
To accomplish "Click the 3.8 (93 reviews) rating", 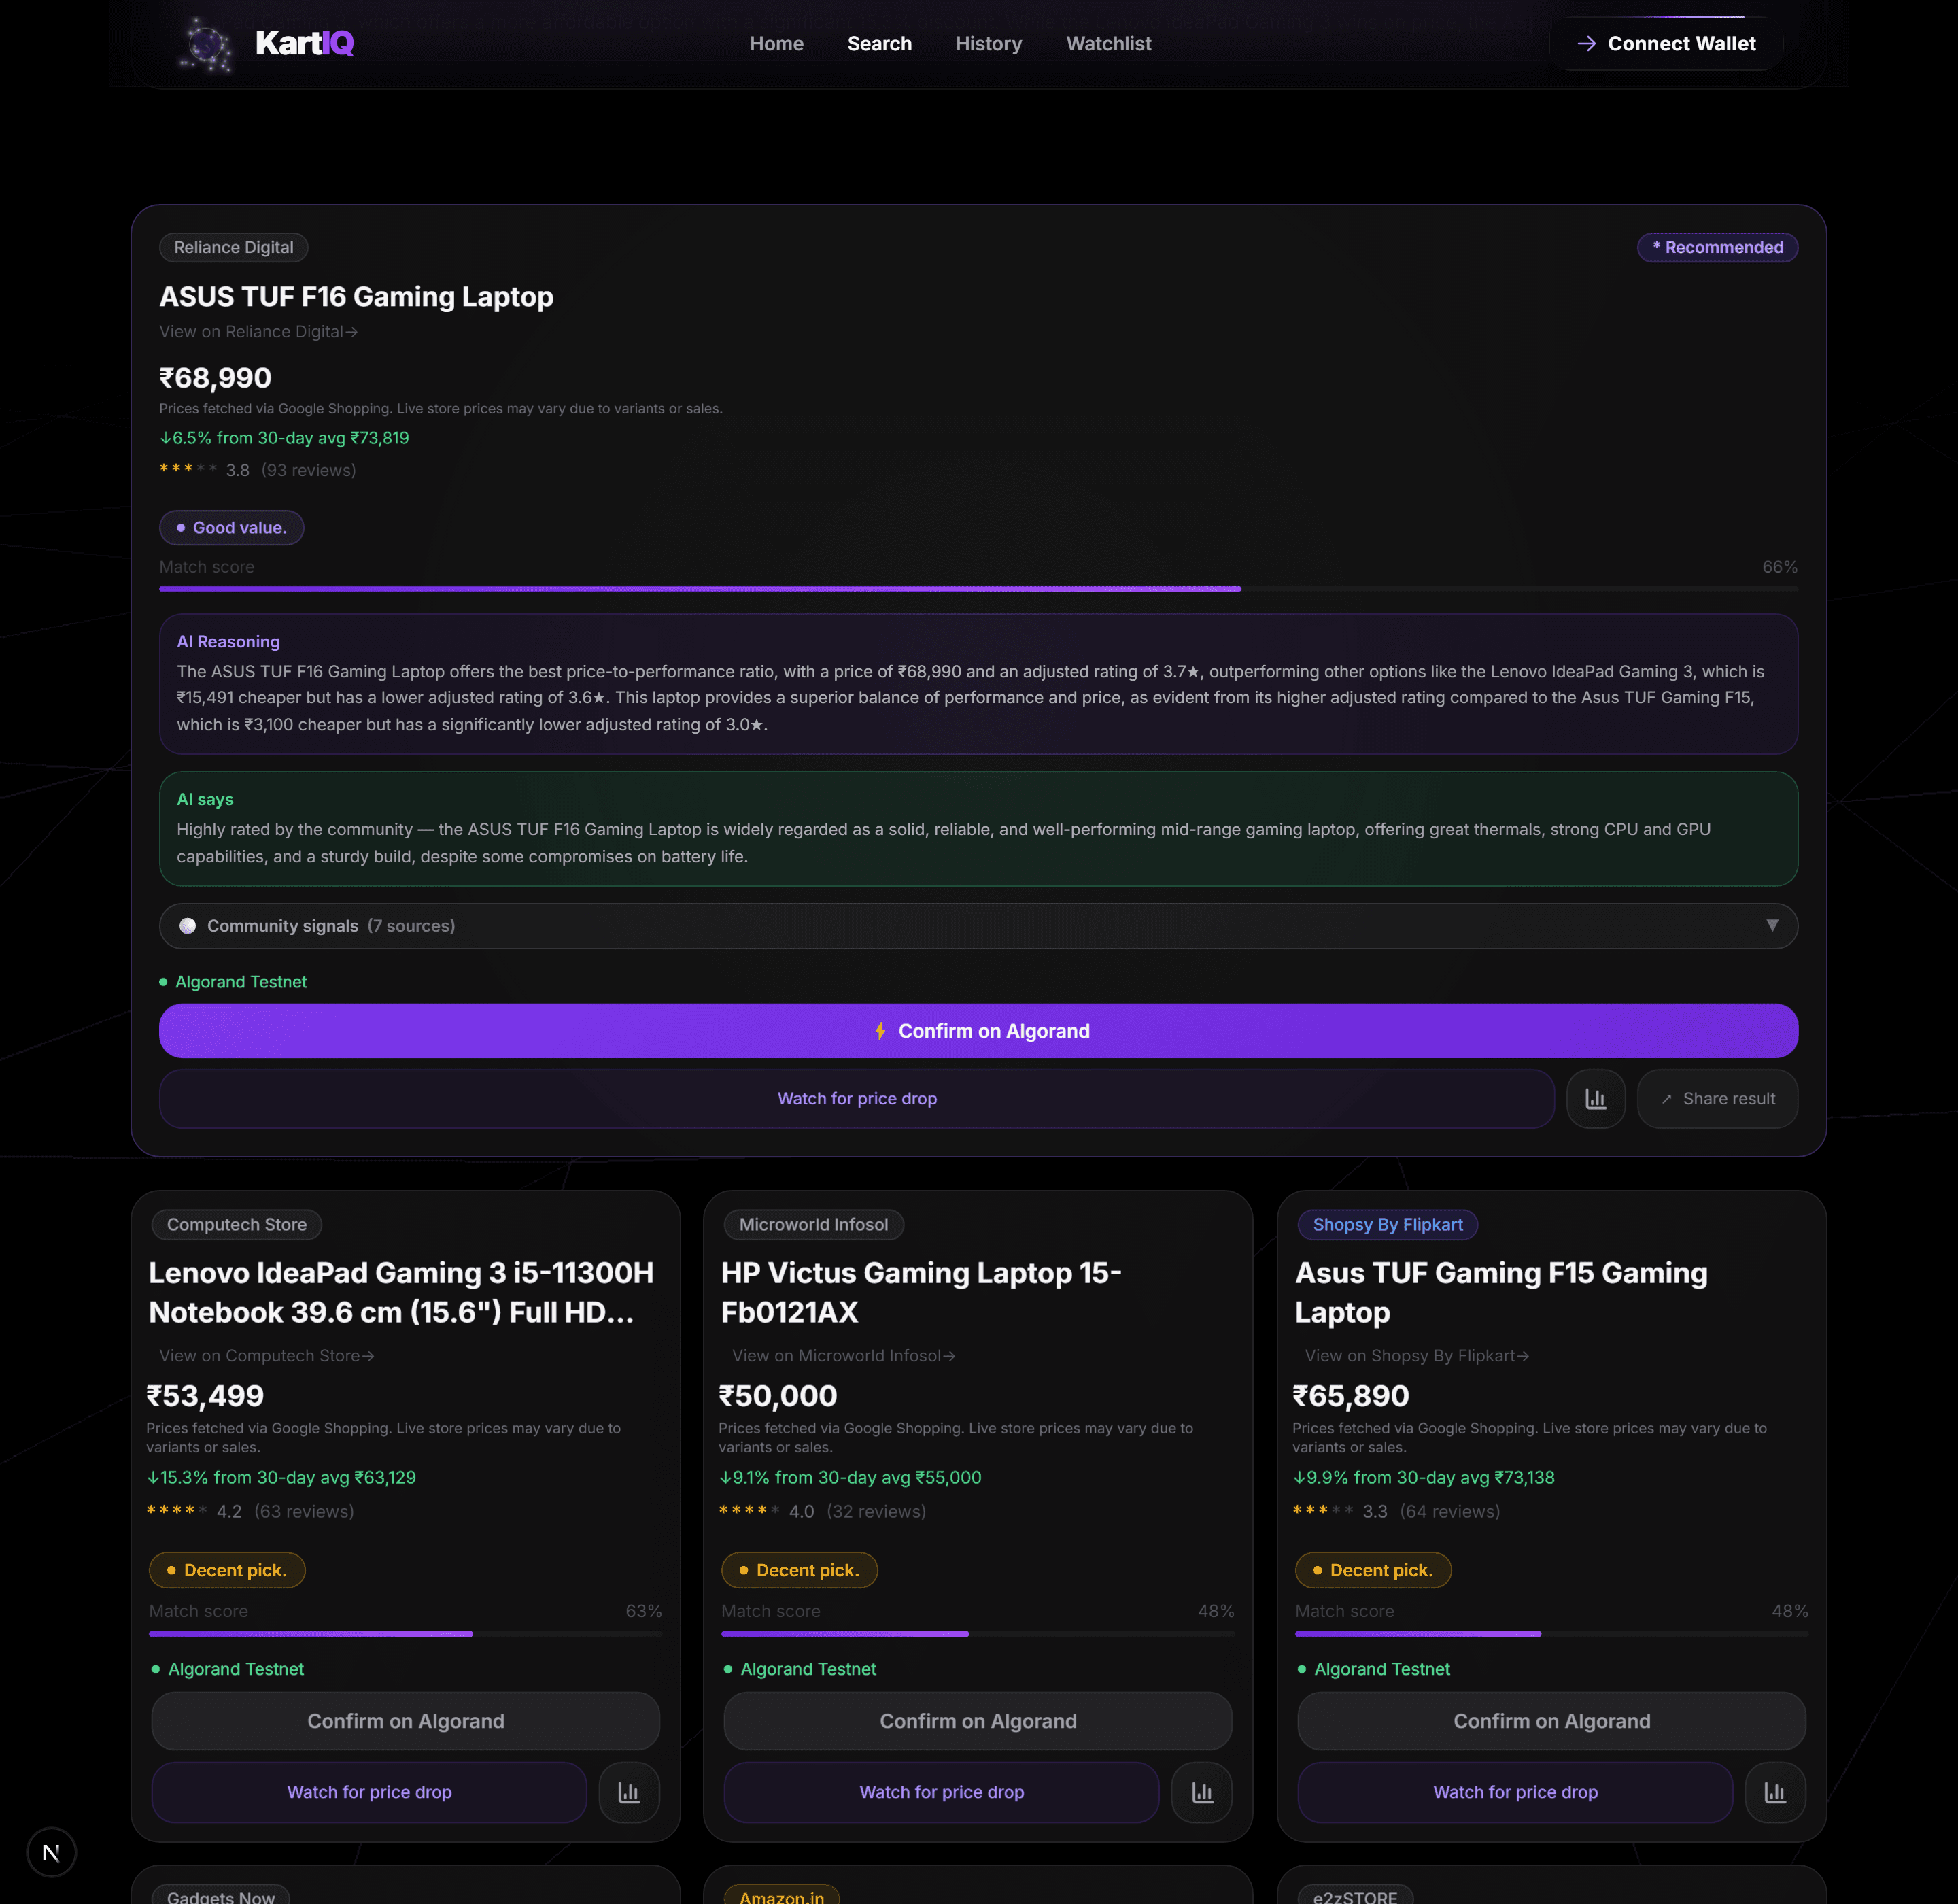I will [x=258, y=470].
